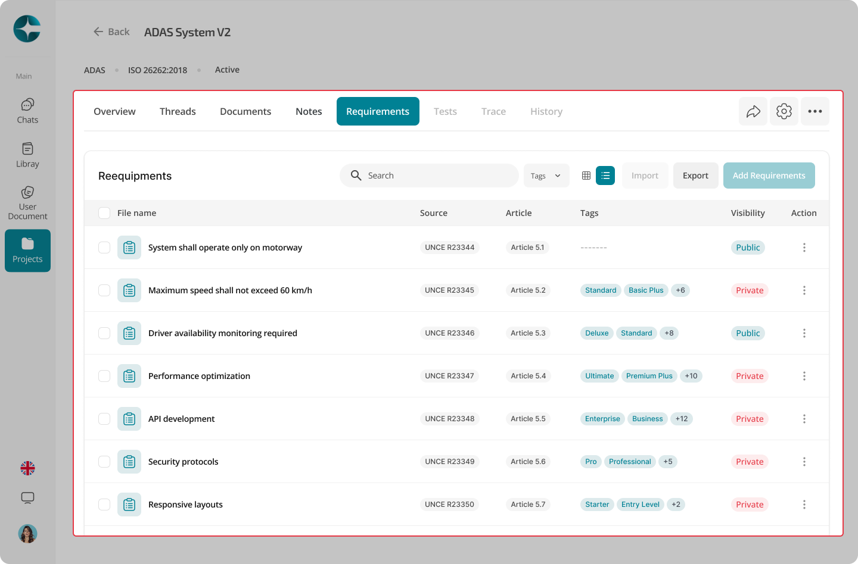
Task: Expand the Tags filter dropdown
Action: point(546,176)
